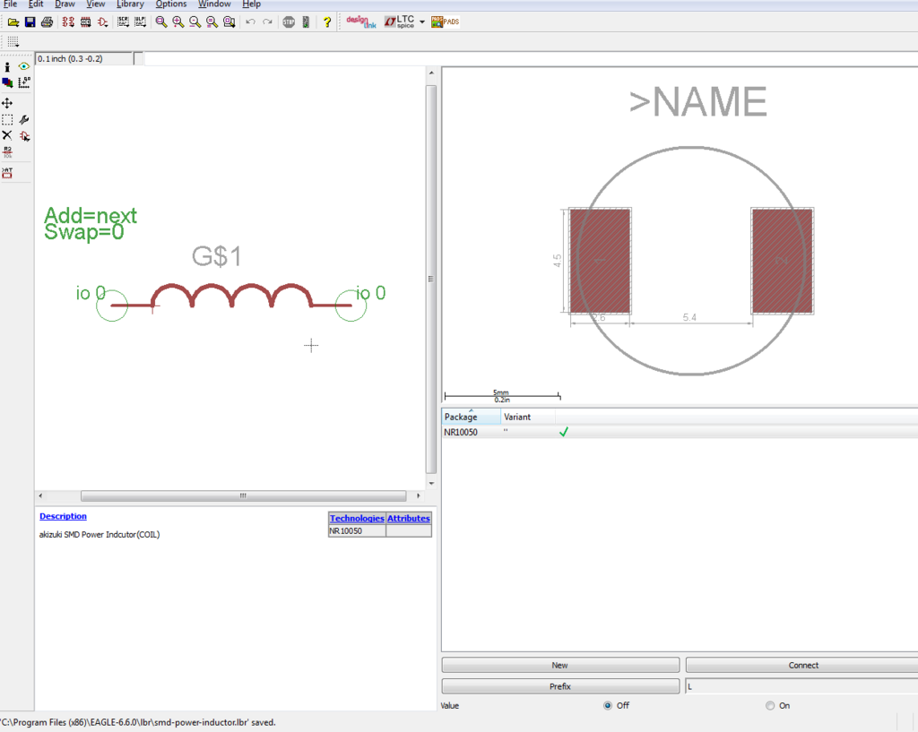Click the Technologies link
The image size is (918, 732).
click(357, 519)
